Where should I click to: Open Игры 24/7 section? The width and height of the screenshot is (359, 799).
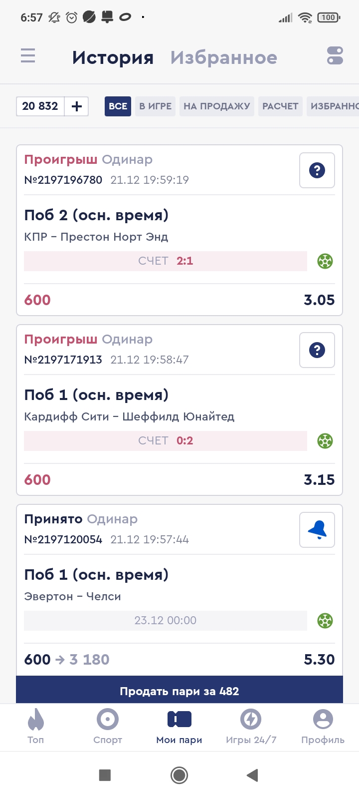point(251,727)
